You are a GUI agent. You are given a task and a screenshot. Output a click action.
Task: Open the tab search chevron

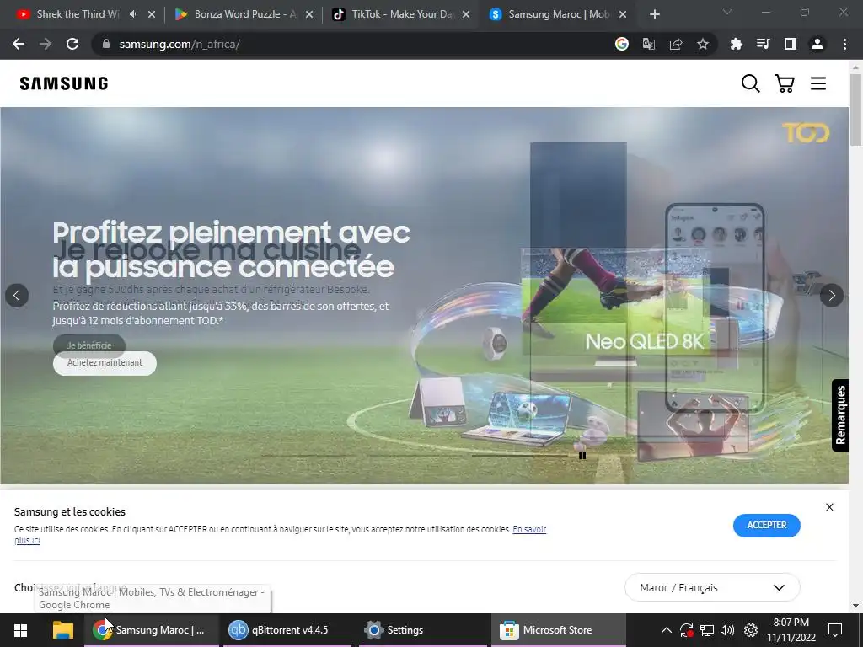pyautogui.click(x=727, y=12)
